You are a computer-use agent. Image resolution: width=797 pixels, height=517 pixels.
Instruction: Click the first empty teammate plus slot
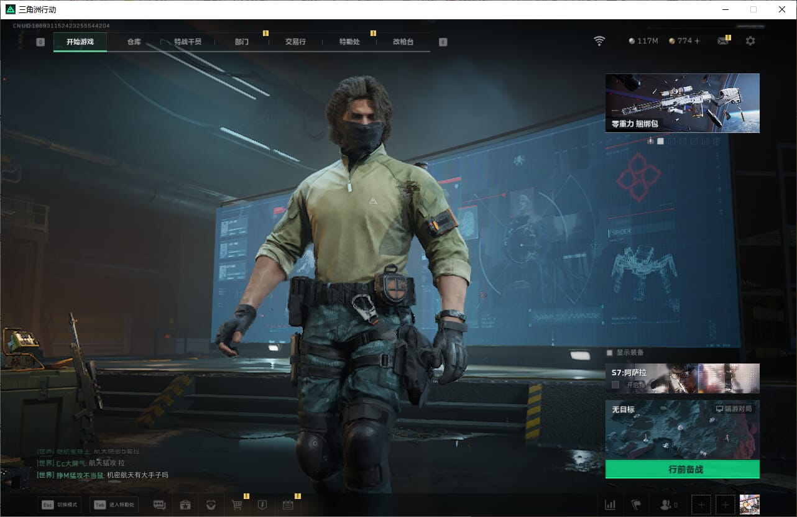coord(701,505)
